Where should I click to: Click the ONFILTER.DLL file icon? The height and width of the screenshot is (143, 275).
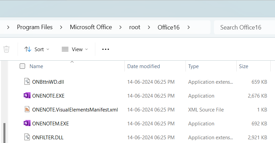coord(27,137)
